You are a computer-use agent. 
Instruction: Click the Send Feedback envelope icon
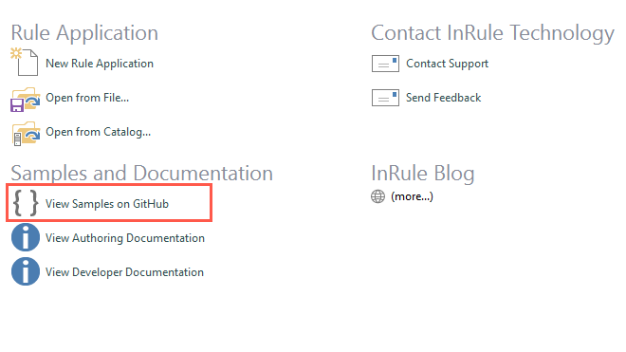385,98
